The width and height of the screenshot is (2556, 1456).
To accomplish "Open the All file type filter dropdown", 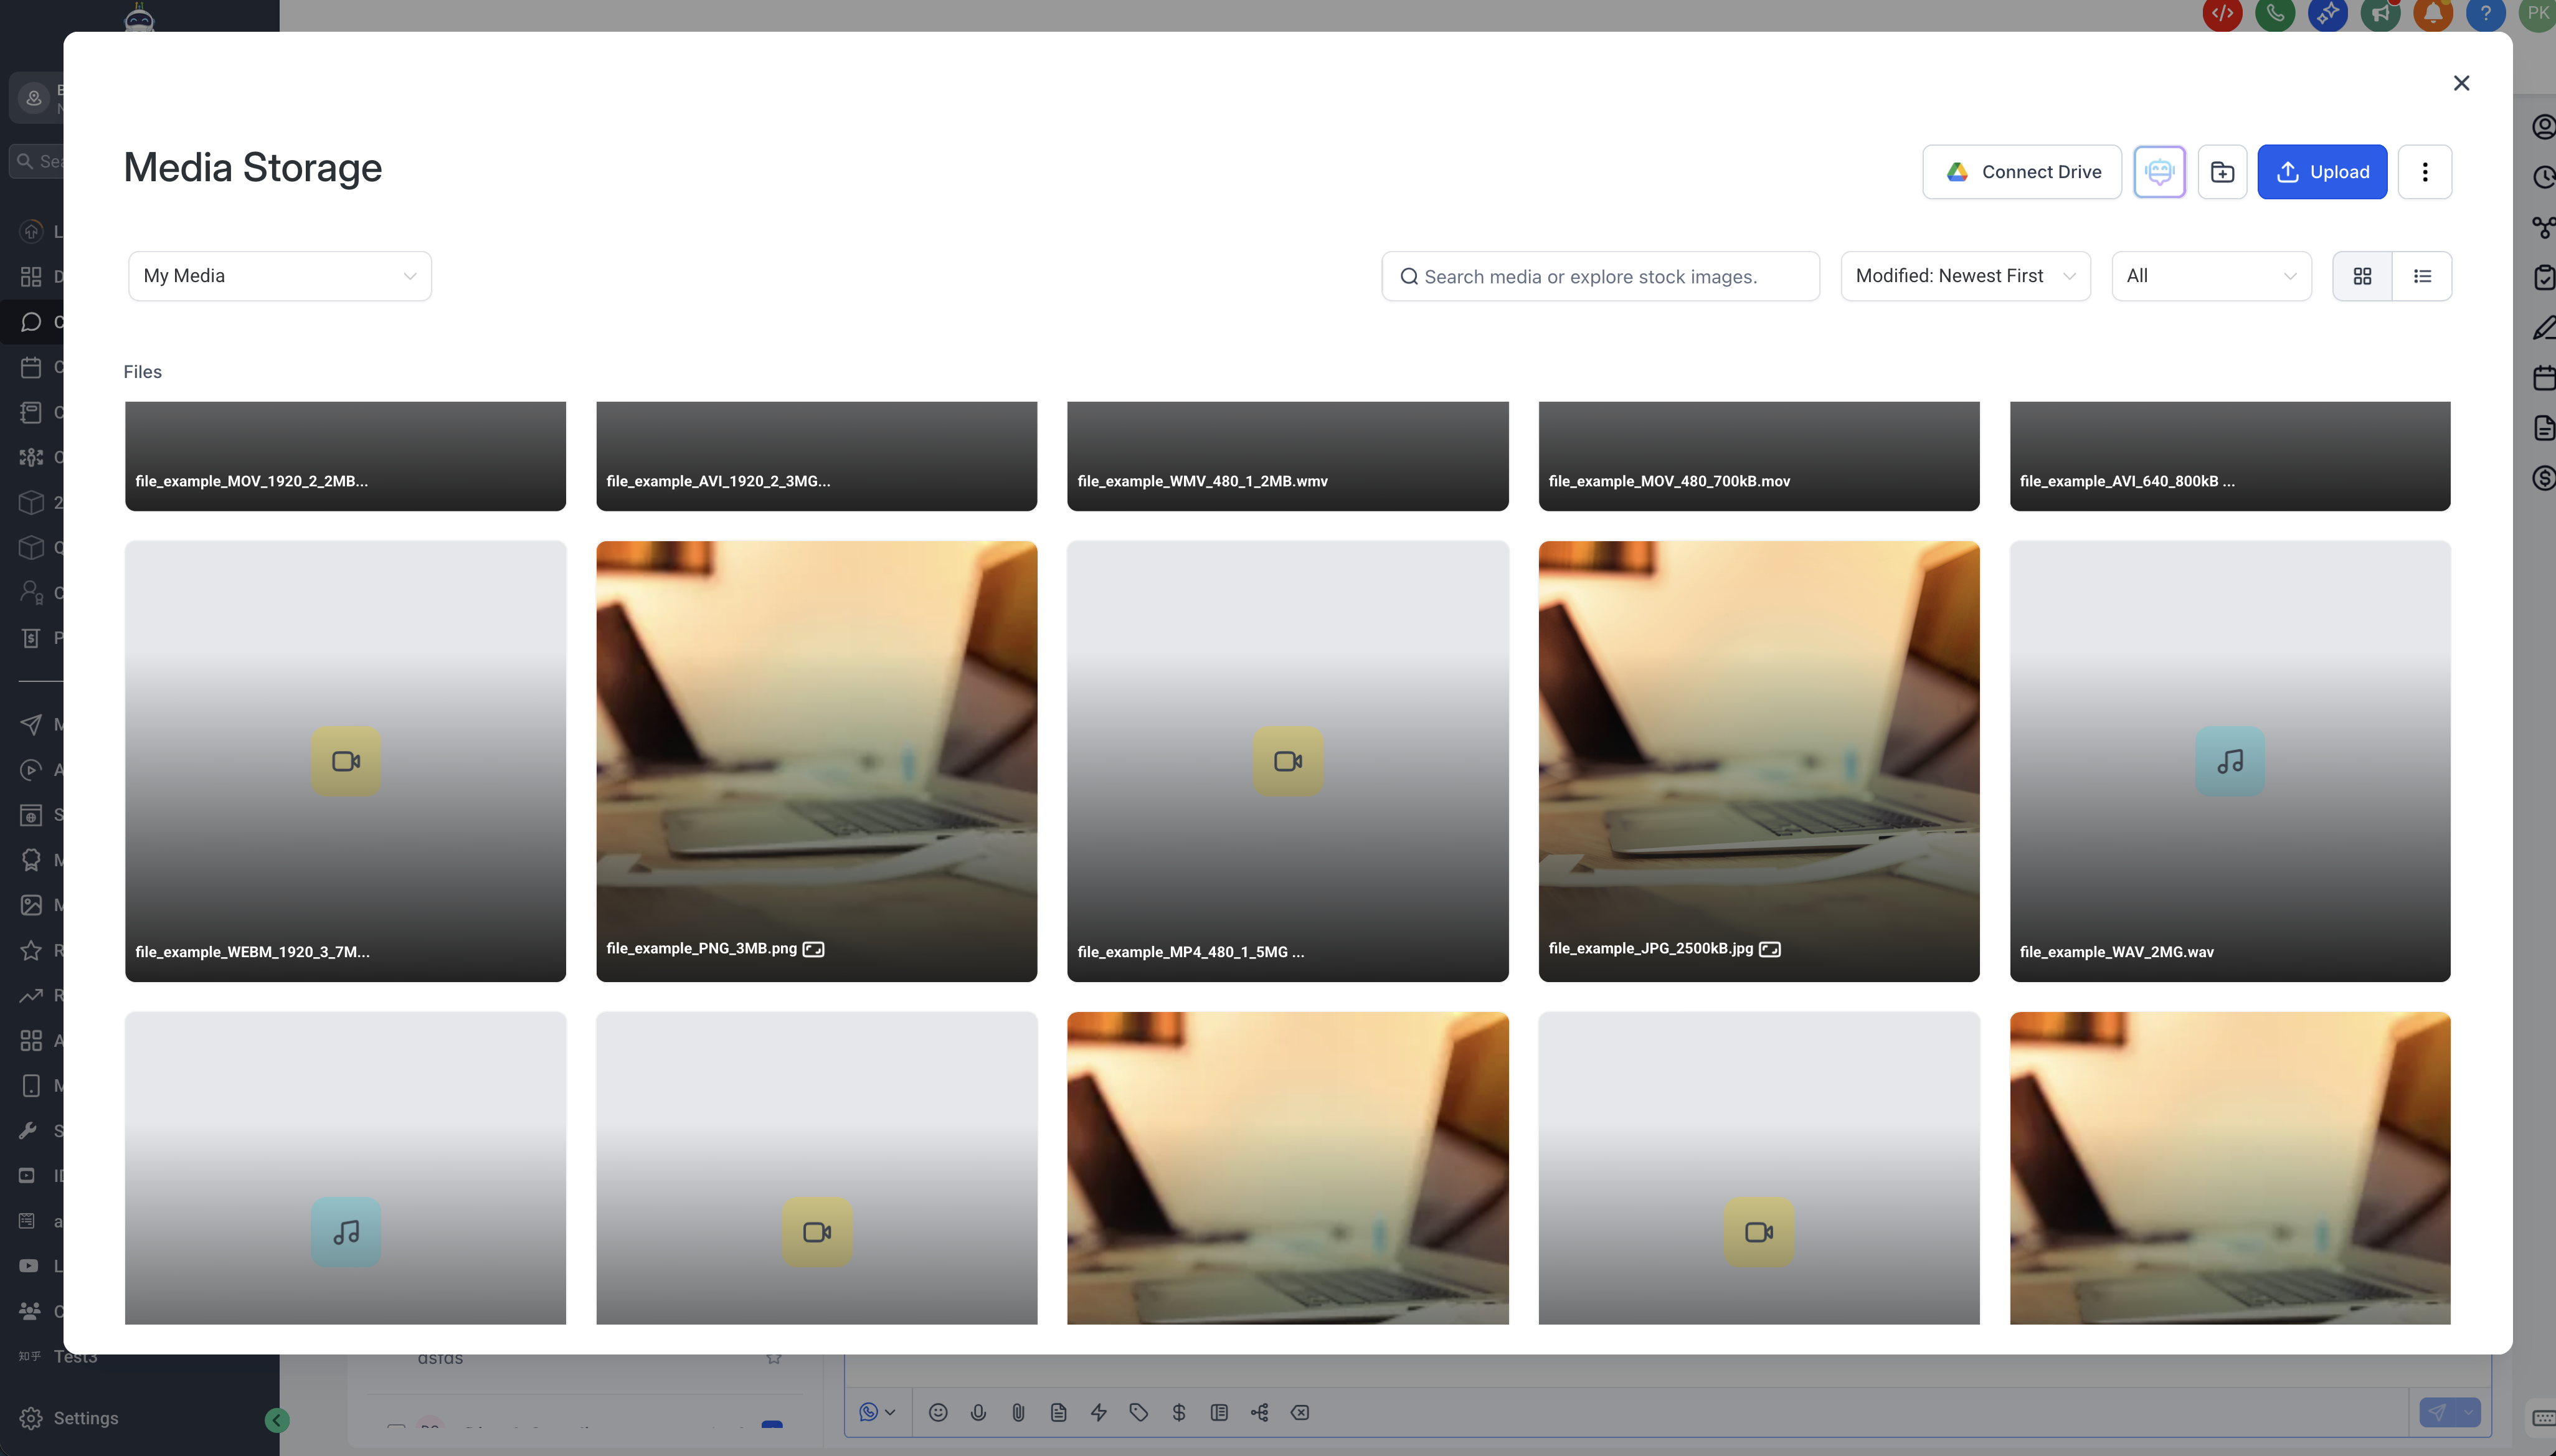I will [2211, 276].
